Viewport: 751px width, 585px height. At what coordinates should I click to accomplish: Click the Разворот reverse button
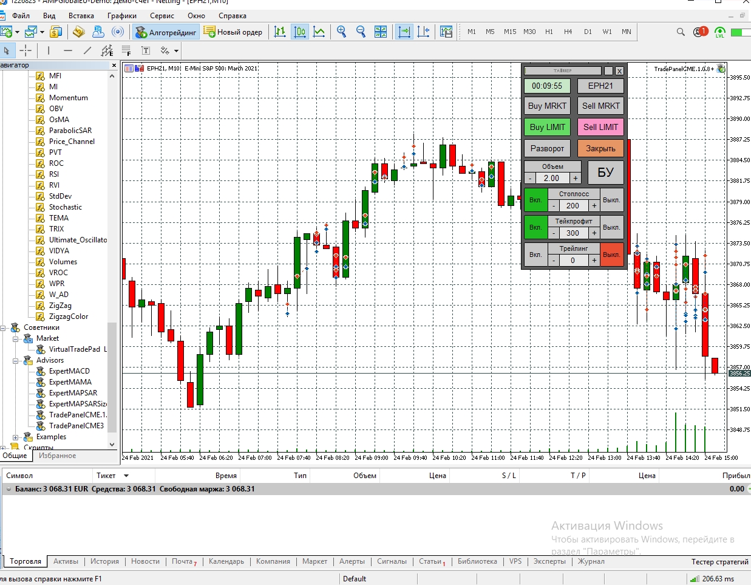(547, 148)
